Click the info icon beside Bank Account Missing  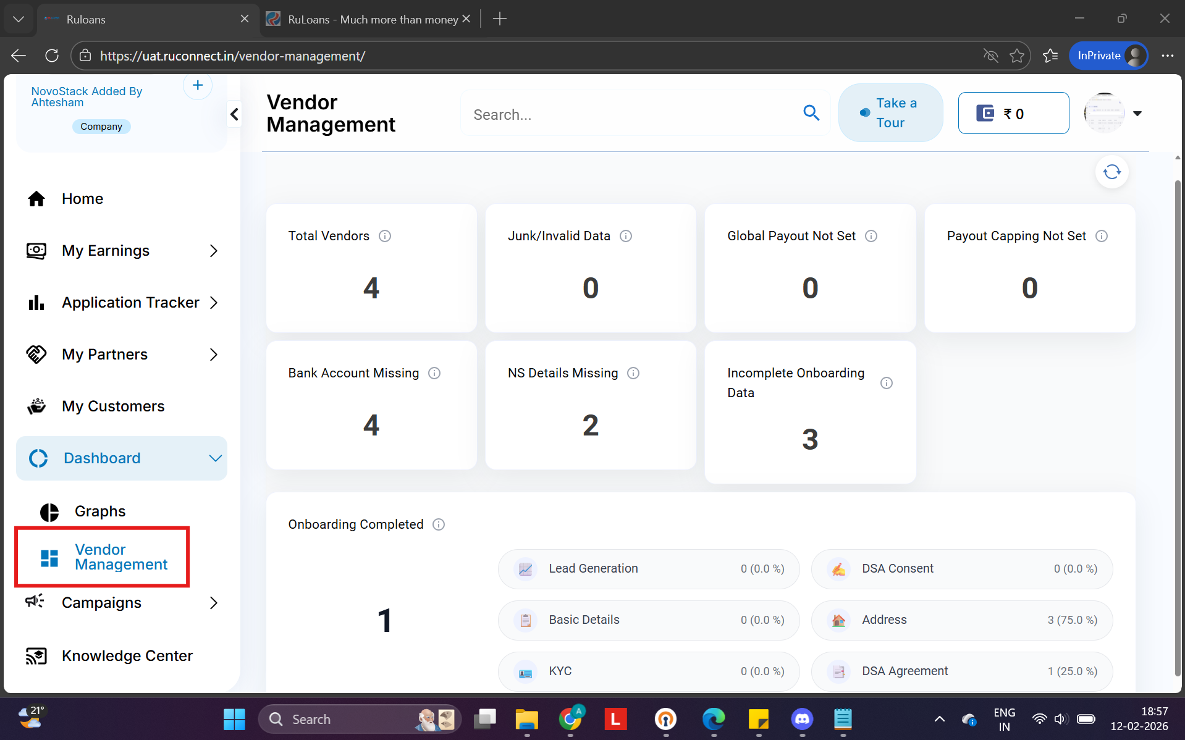434,373
